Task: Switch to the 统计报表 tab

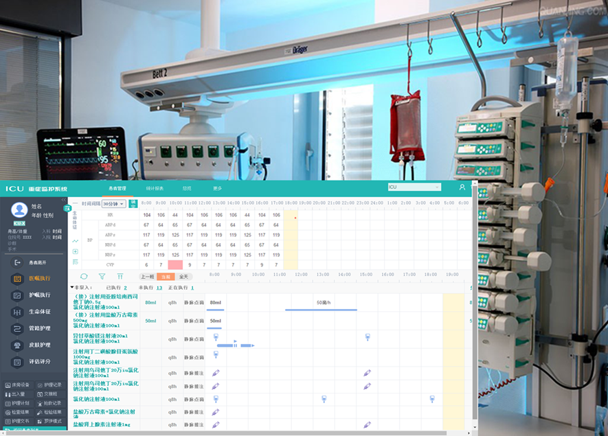Action: tap(155, 187)
